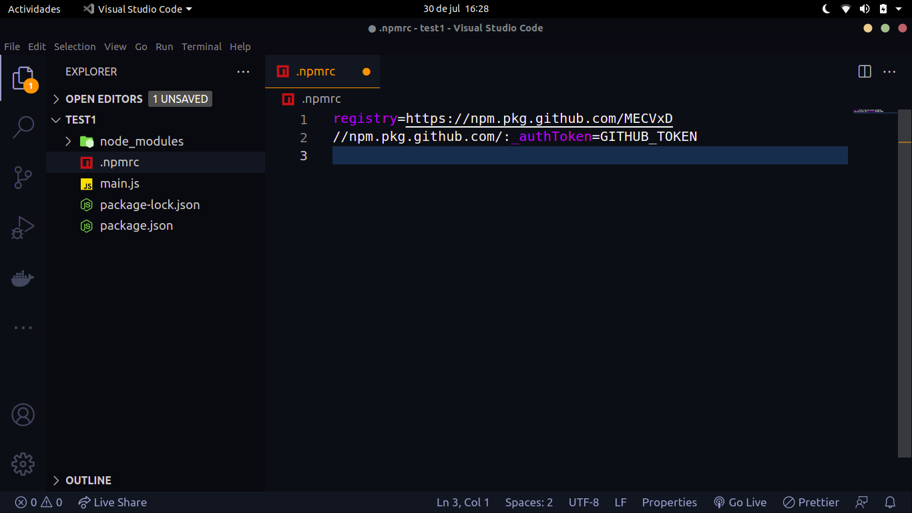This screenshot has height=513, width=912.
Task: Open the Run and Debug view icon
Action: pyautogui.click(x=23, y=228)
